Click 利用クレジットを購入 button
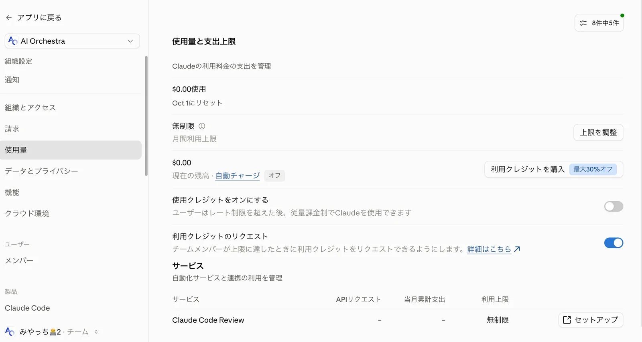 pyautogui.click(x=554, y=169)
